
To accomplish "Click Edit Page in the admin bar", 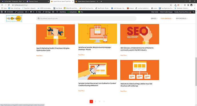I will point(47,12).
